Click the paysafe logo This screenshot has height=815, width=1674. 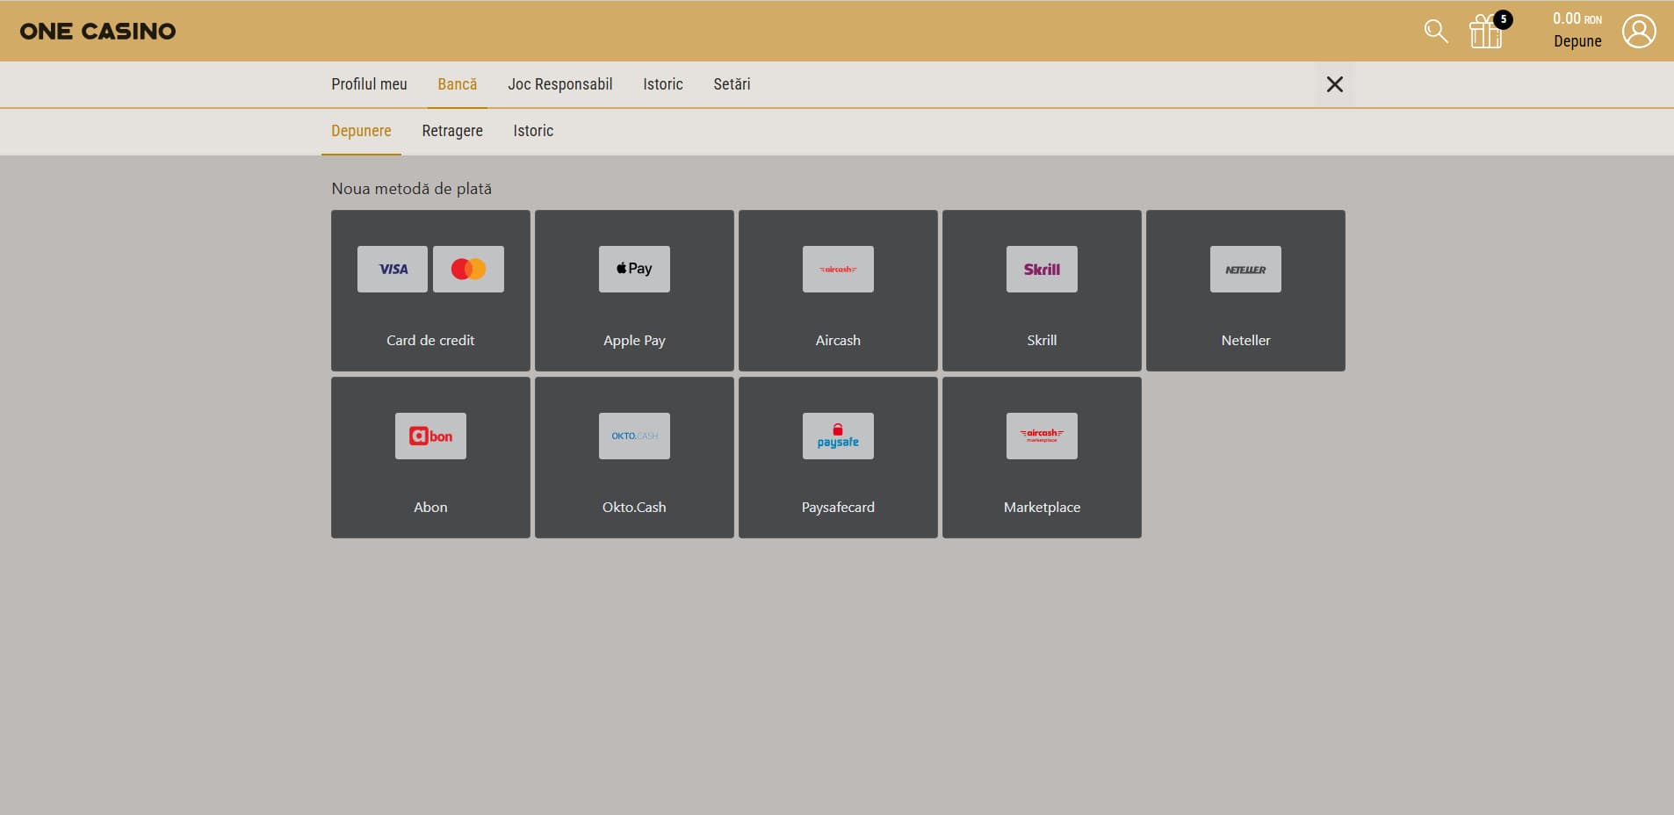[838, 436]
